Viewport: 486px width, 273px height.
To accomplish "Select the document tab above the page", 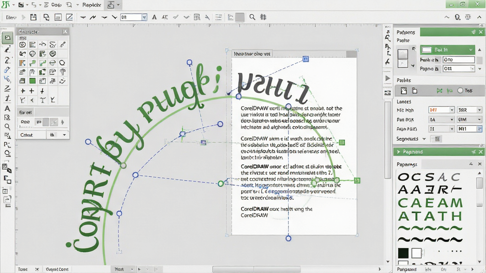I will [x=252, y=54].
